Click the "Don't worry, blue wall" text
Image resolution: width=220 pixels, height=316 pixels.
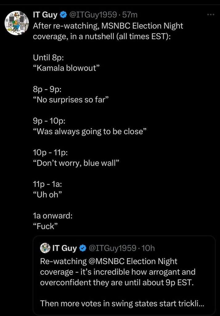click(x=76, y=163)
